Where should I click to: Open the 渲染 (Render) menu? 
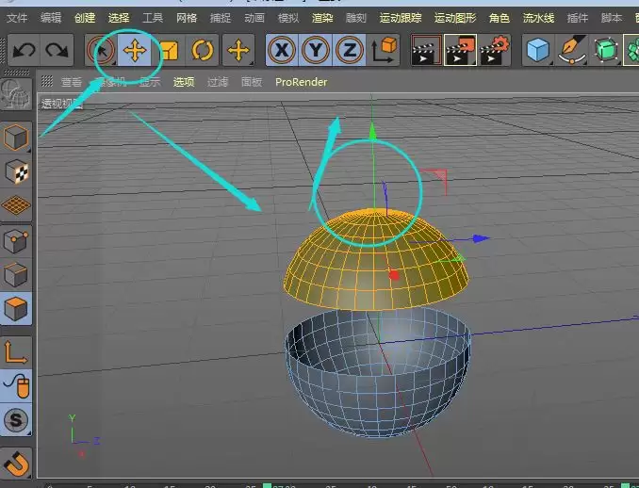click(x=323, y=18)
